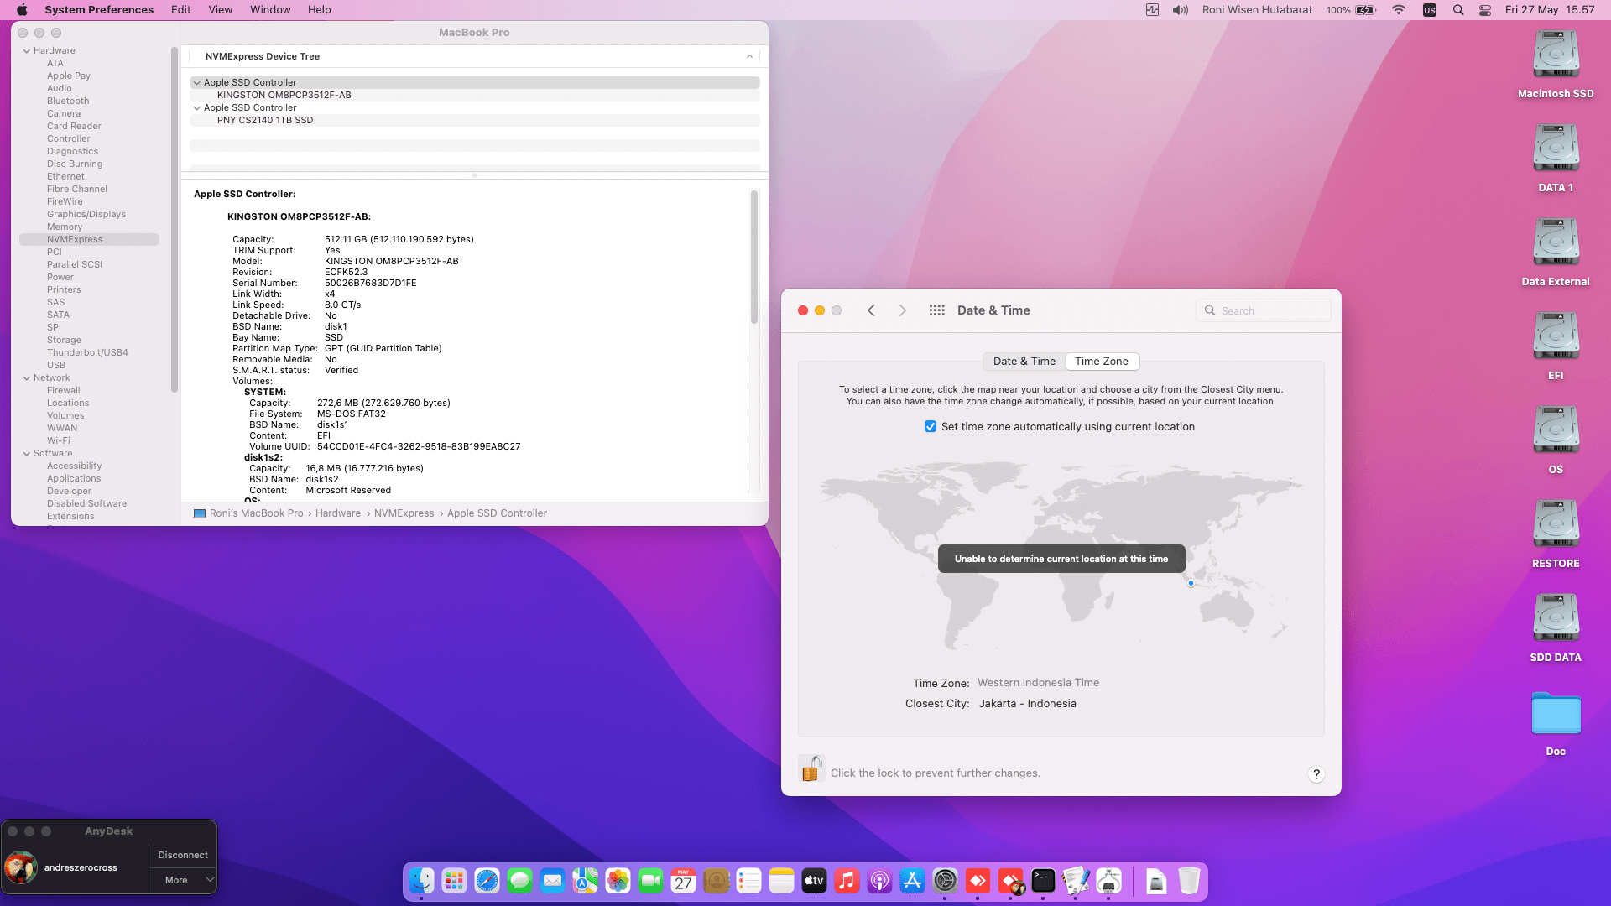
Task: Collapse the Apple SSD Controller above KINGSTON
Action: 197,83
